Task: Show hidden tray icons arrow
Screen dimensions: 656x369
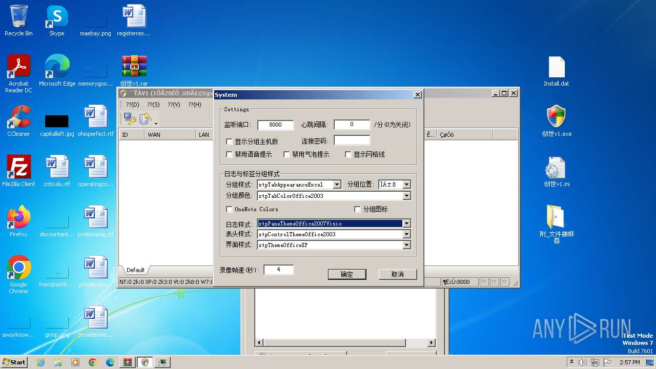Action: 571,362
